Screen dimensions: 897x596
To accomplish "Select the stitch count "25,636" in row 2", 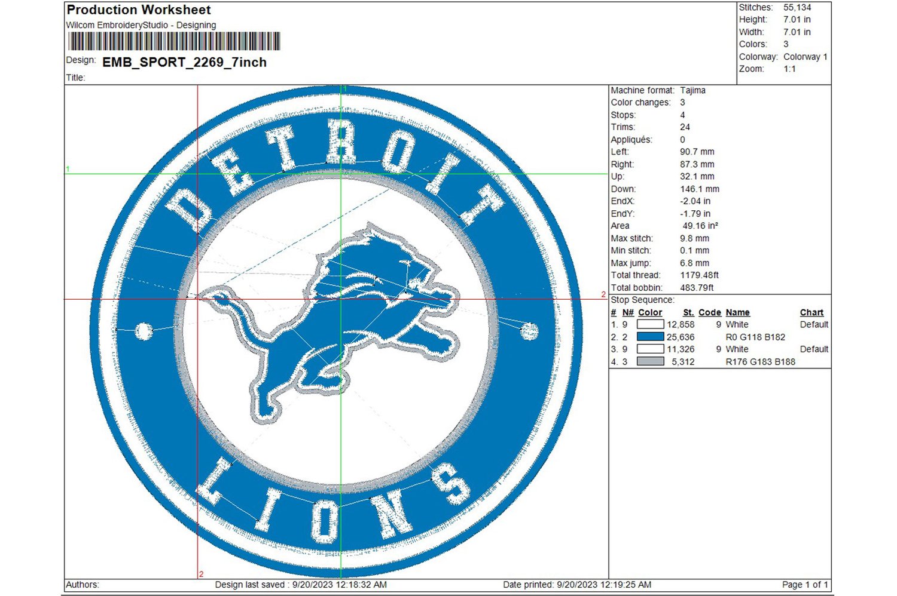I will tap(681, 337).
